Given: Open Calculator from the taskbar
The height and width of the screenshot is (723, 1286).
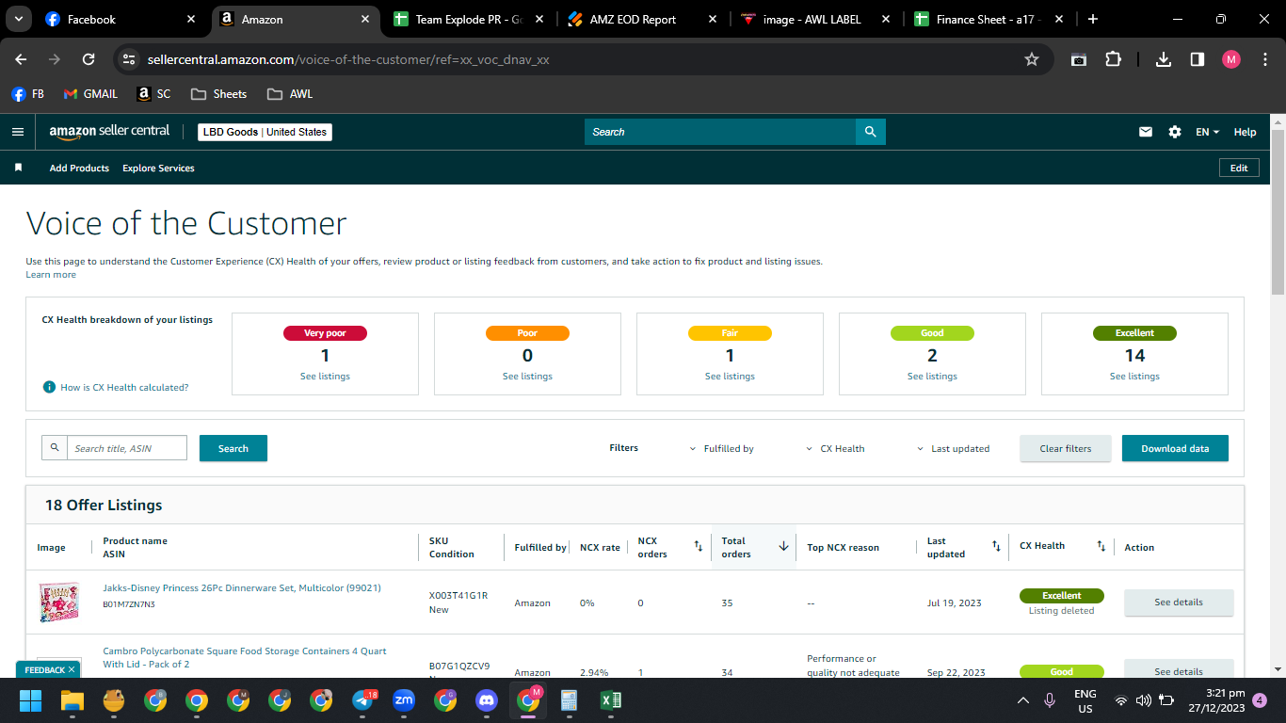Looking at the screenshot, I should [569, 700].
